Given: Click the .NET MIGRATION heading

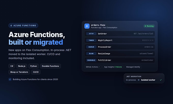Looking at the screenshot, I should (134, 77).
